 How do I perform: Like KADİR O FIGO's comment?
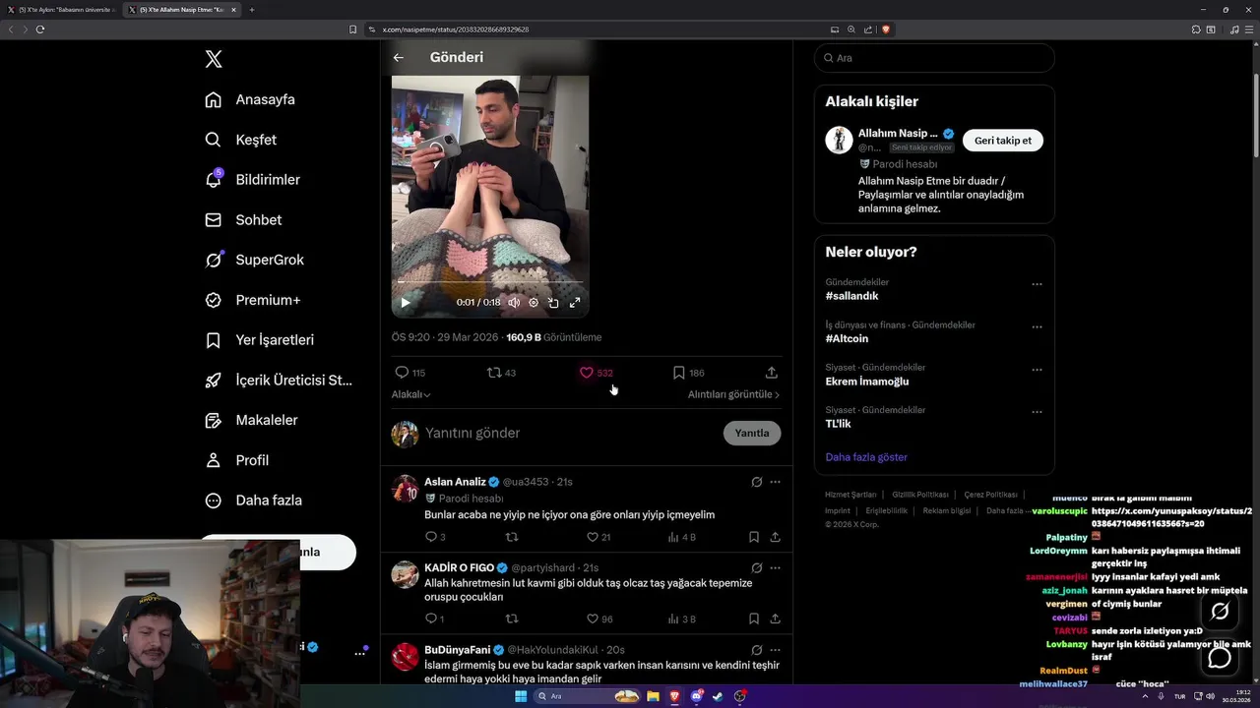click(x=599, y=619)
